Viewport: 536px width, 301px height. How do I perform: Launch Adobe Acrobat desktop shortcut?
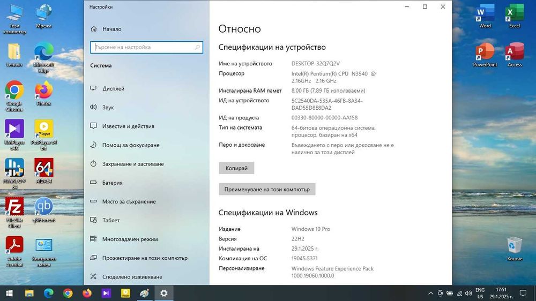14,252
